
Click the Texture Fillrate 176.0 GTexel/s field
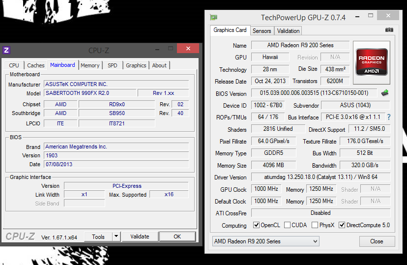point(365,141)
